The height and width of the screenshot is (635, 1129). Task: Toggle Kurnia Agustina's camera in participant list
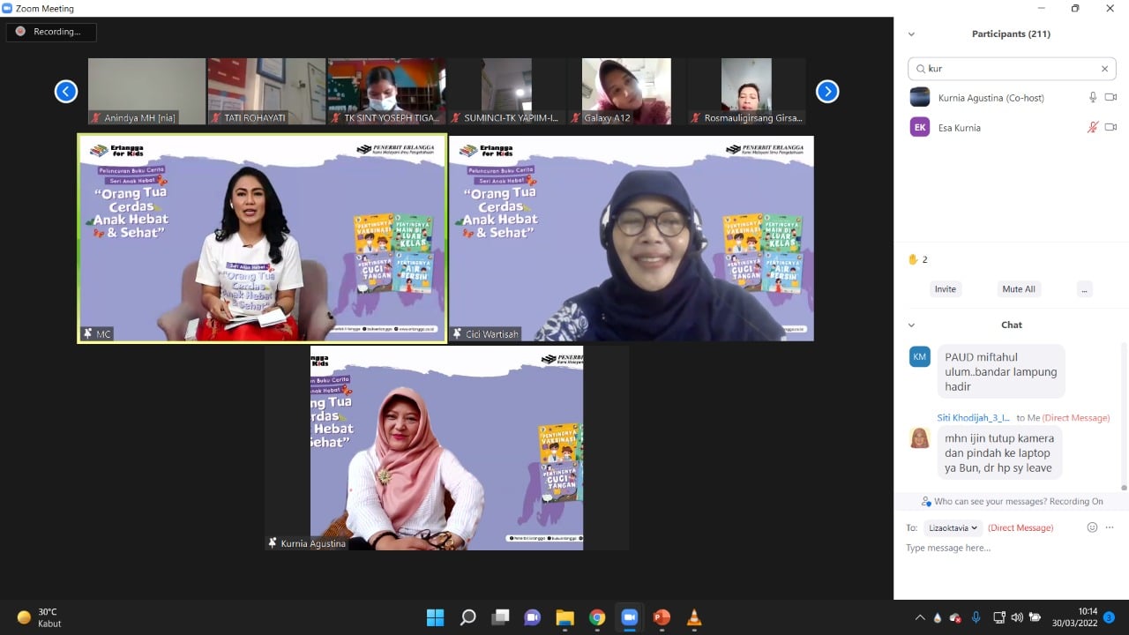1110,98
